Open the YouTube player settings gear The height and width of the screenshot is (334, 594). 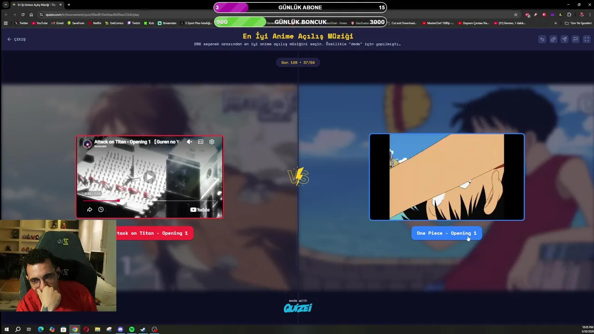[x=212, y=142]
